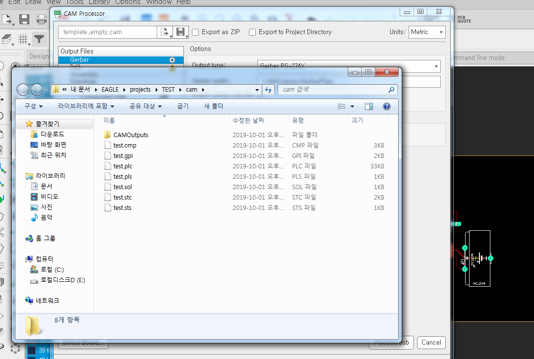Select 사진 library in the sidebar
534x359 pixels.
[x=47, y=207]
